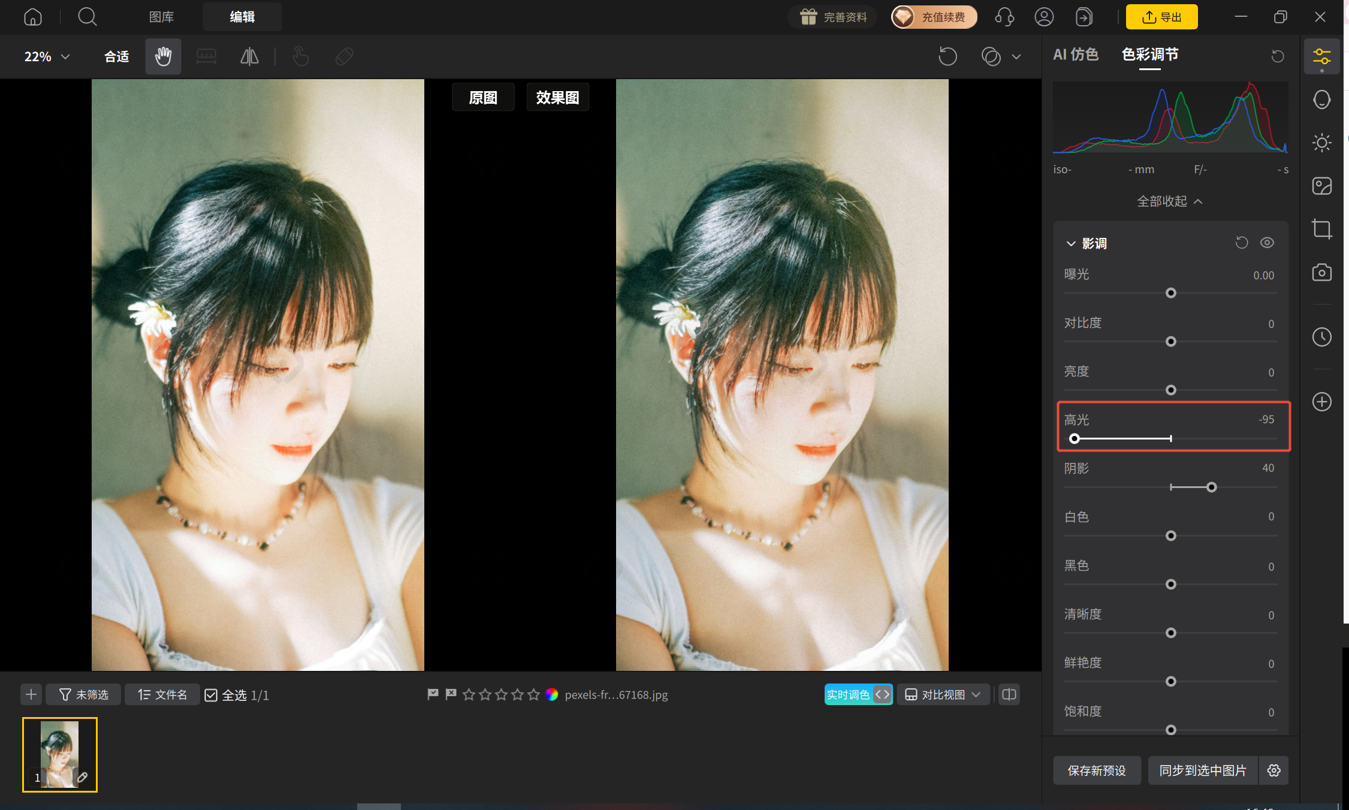Click the plus circle icon in sidebar

click(x=1321, y=402)
